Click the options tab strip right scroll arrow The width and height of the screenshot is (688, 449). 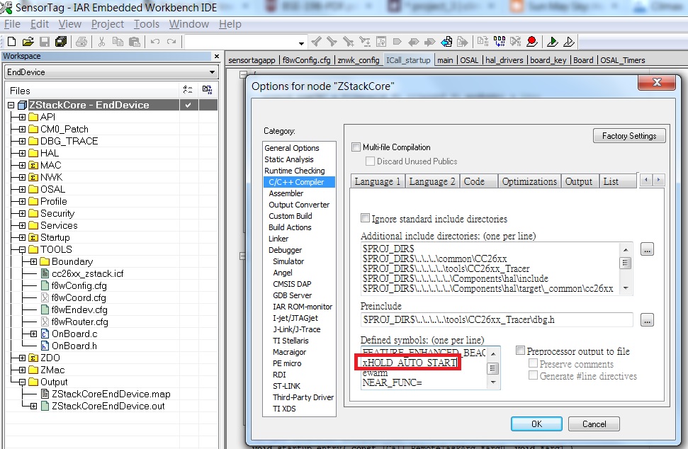coord(658,180)
